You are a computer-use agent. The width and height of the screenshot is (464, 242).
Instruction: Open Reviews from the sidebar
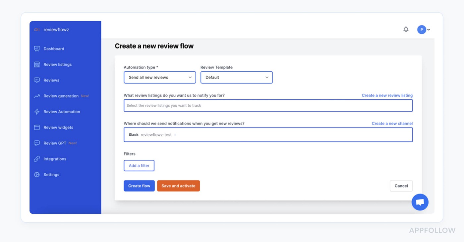click(x=37, y=80)
